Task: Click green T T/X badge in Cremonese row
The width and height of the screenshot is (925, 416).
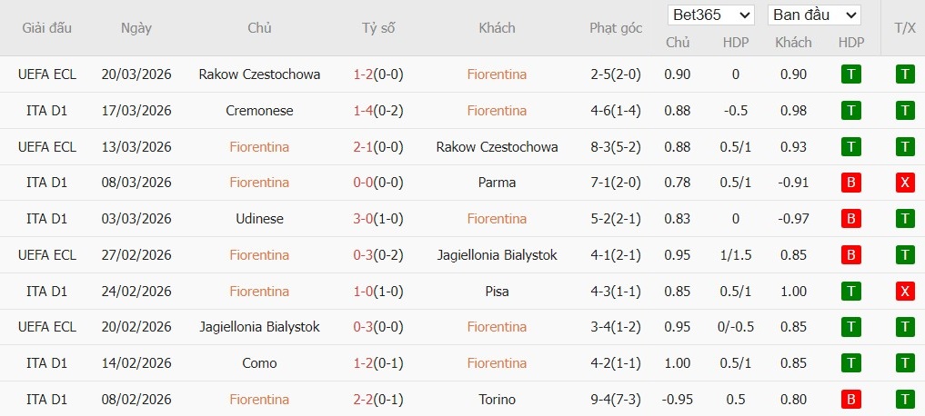Action: click(904, 111)
